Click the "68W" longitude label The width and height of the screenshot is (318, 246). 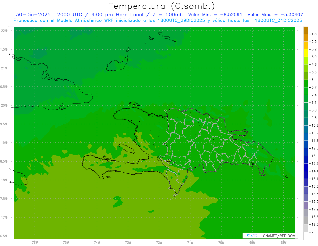(x=283, y=243)
